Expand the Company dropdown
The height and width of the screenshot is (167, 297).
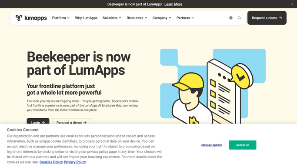(162, 18)
